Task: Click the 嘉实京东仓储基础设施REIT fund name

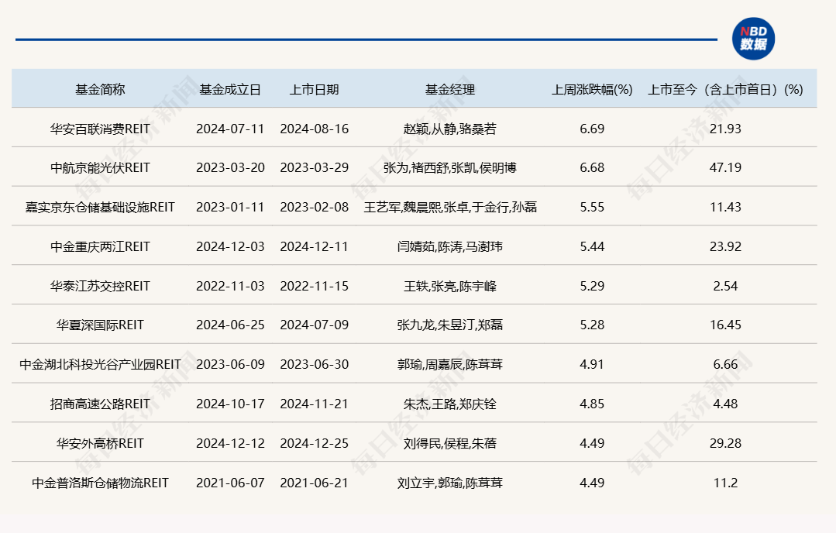Action: (100, 207)
